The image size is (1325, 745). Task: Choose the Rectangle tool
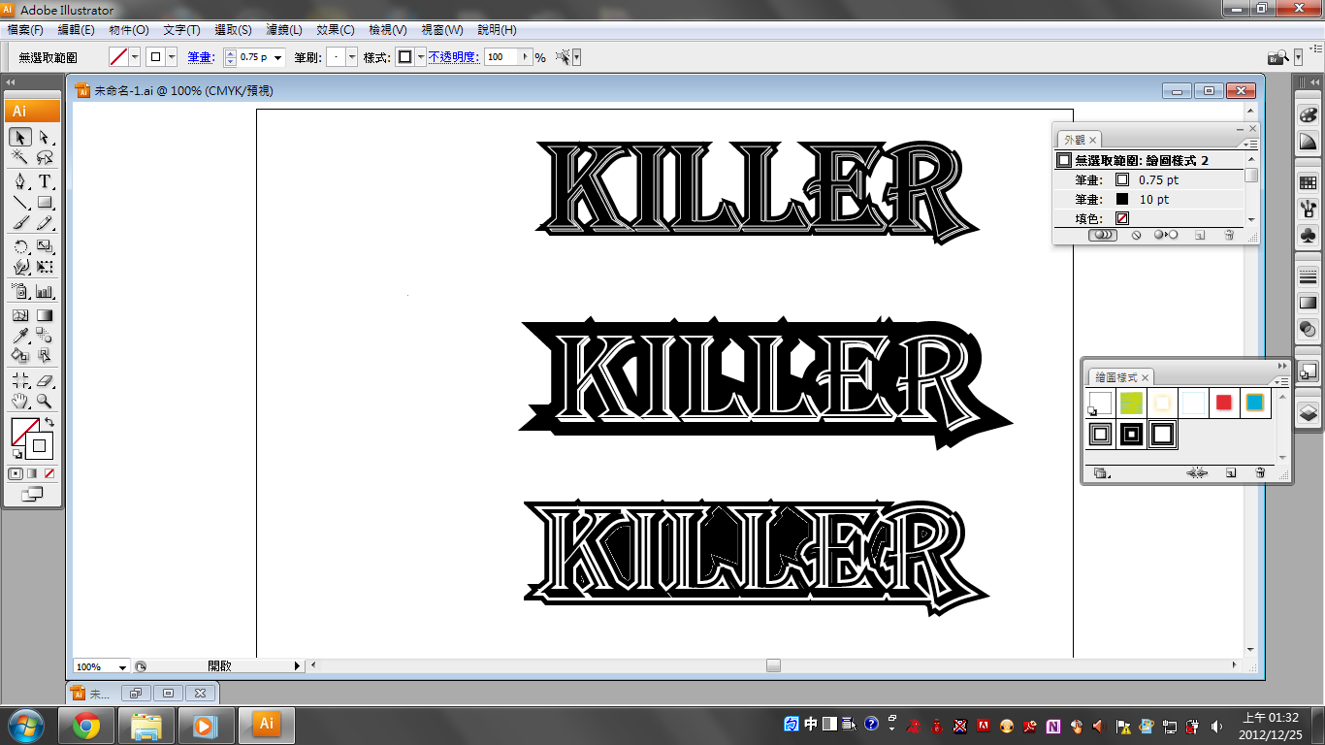pos(45,203)
